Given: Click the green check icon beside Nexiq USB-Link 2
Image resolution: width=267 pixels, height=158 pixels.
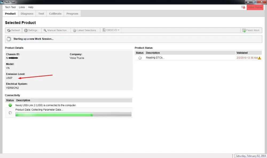Looking at the screenshot, I should (10, 105).
